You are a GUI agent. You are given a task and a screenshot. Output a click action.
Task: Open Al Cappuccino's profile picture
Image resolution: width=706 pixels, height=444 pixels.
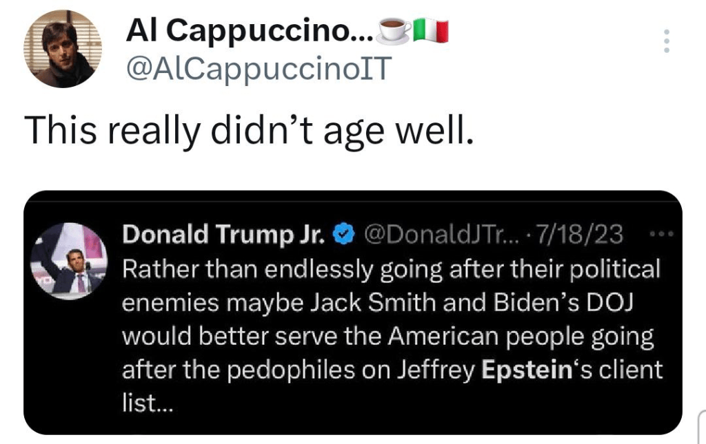point(63,49)
